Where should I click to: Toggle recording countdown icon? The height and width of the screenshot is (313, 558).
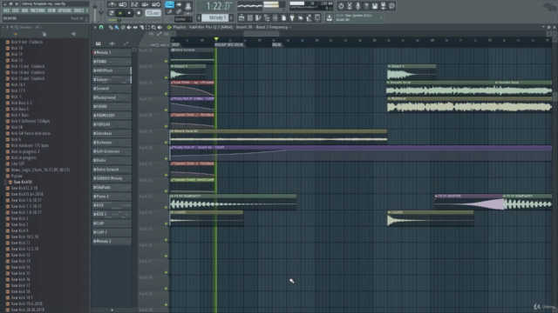tap(134, 4)
